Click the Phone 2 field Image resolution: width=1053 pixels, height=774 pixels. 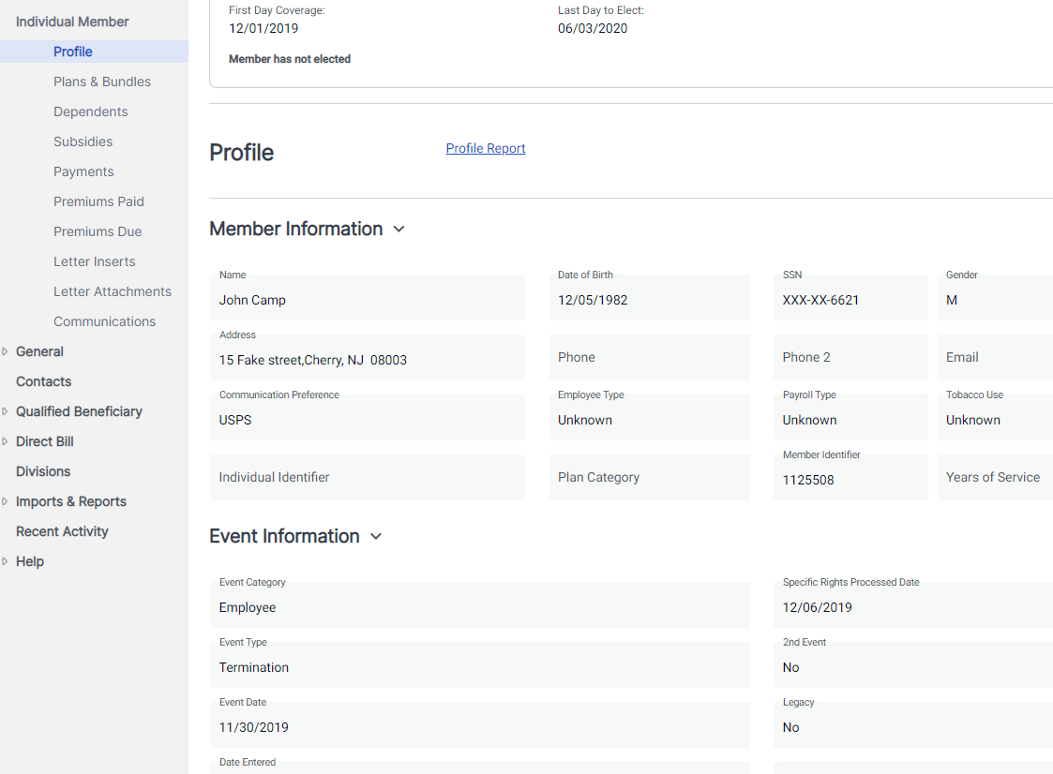pos(850,357)
